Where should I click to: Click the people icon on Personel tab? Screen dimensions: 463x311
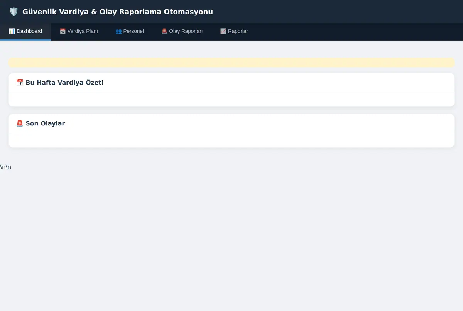118,31
